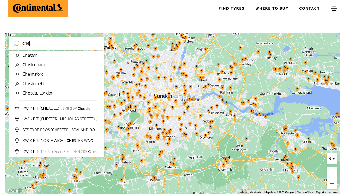Click pin icon beside 164 Stockport Road
The width and height of the screenshot is (345, 194).
(17, 151)
